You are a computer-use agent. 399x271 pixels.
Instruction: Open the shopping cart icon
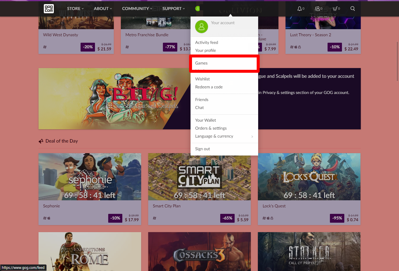(335, 9)
